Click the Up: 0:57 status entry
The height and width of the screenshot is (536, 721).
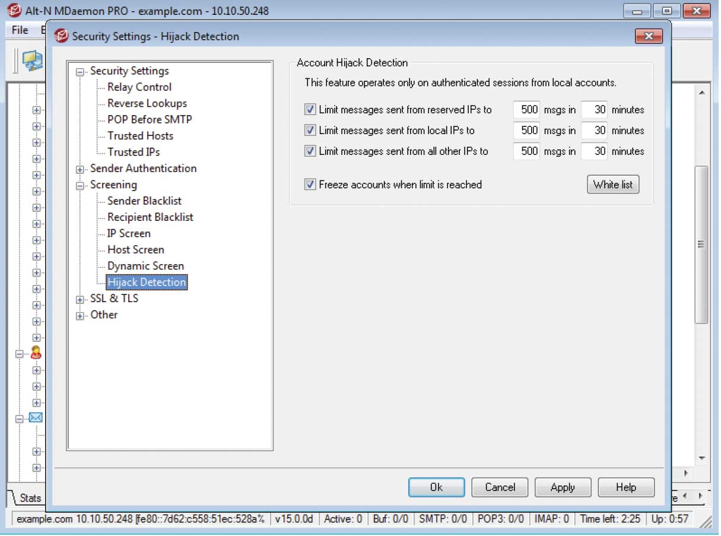coord(669,519)
